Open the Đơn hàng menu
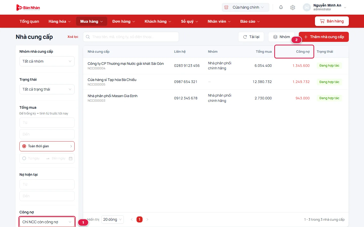 coord(124,21)
